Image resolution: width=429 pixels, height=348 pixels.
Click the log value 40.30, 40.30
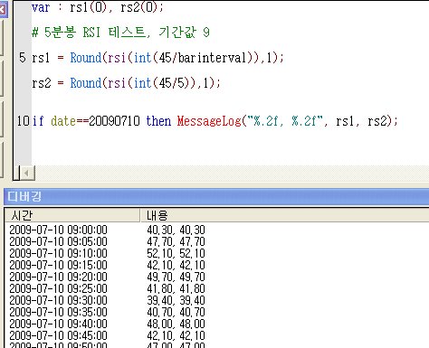point(176,230)
